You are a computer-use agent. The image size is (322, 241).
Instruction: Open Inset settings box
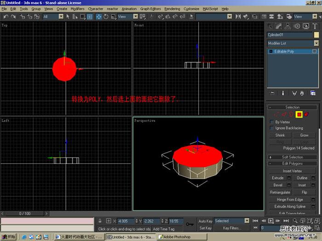[313, 185]
